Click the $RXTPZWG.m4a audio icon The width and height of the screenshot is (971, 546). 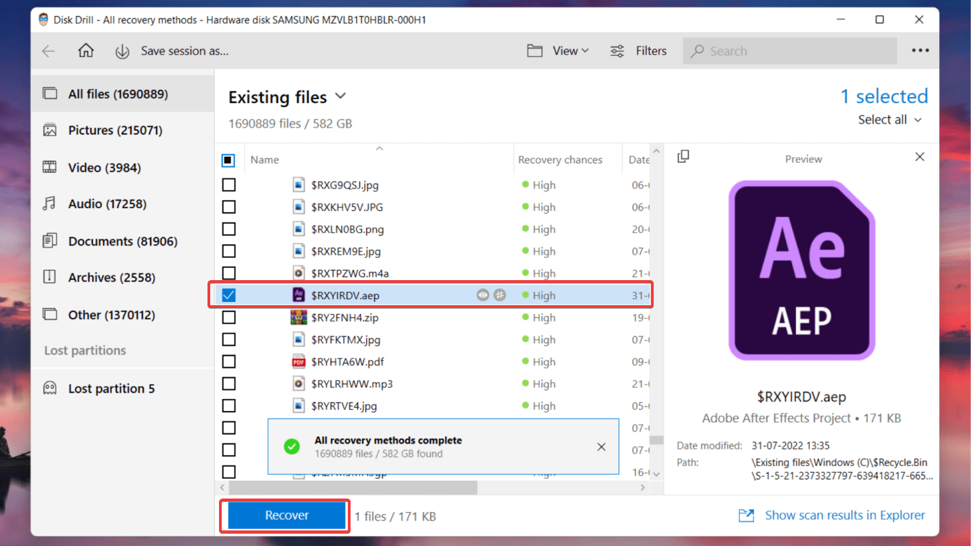click(x=298, y=273)
